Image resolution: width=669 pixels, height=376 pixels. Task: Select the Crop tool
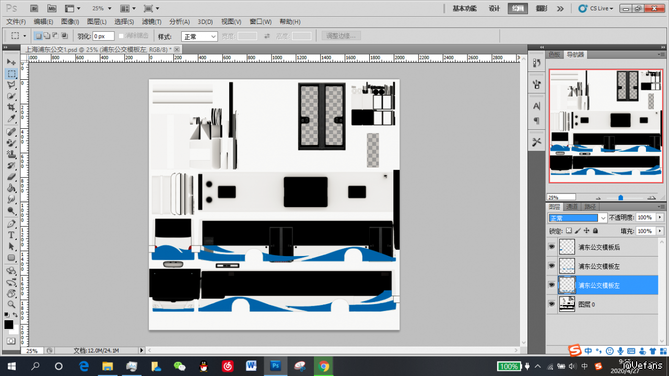tap(11, 107)
